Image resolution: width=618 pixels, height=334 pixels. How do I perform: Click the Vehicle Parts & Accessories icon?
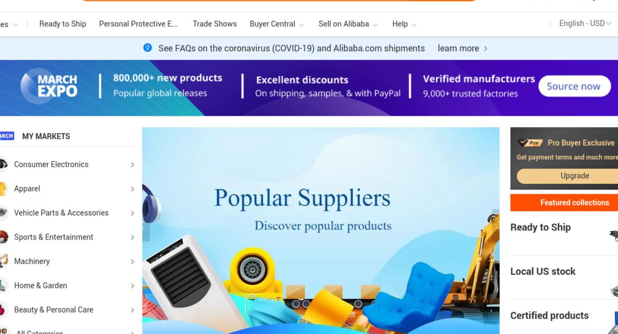tap(3, 213)
